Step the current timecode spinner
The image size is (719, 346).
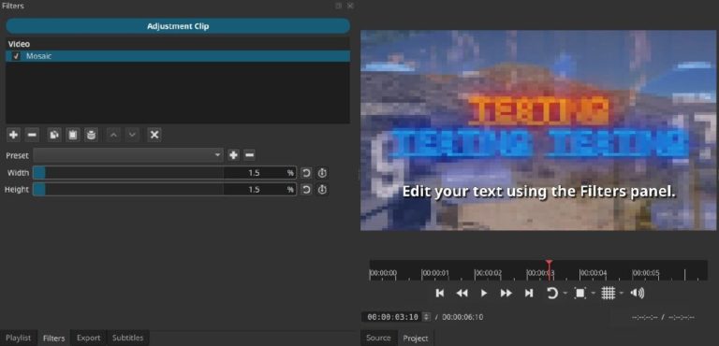coord(427,317)
